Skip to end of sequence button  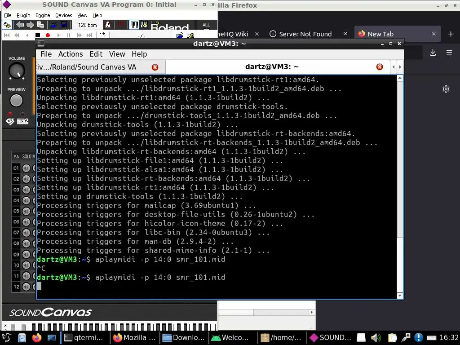[89, 35]
